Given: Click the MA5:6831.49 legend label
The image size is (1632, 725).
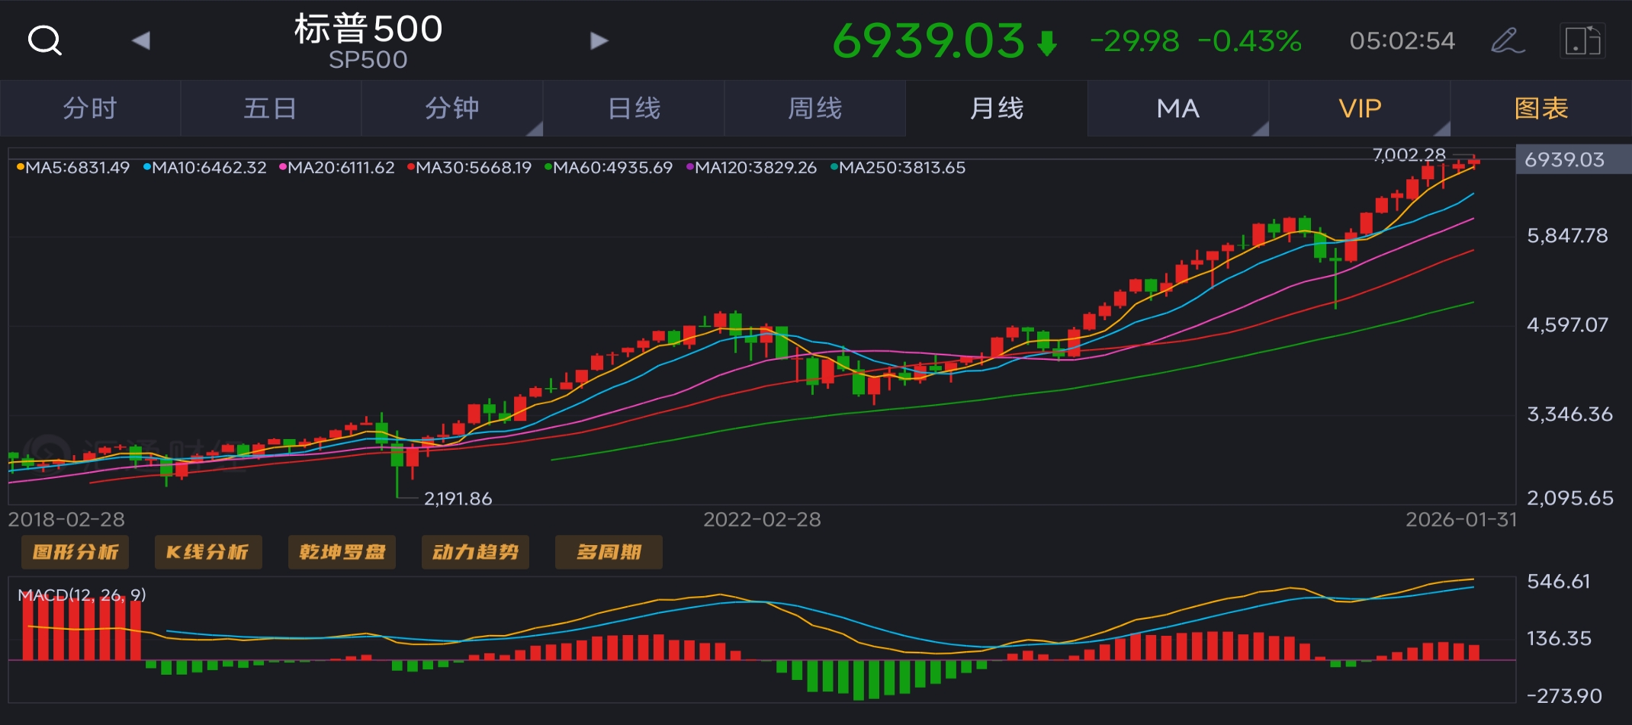Looking at the screenshot, I should click(x=73, y=168).
